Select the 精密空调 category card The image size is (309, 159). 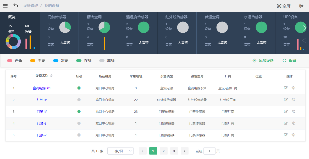[x=98, y=33]
